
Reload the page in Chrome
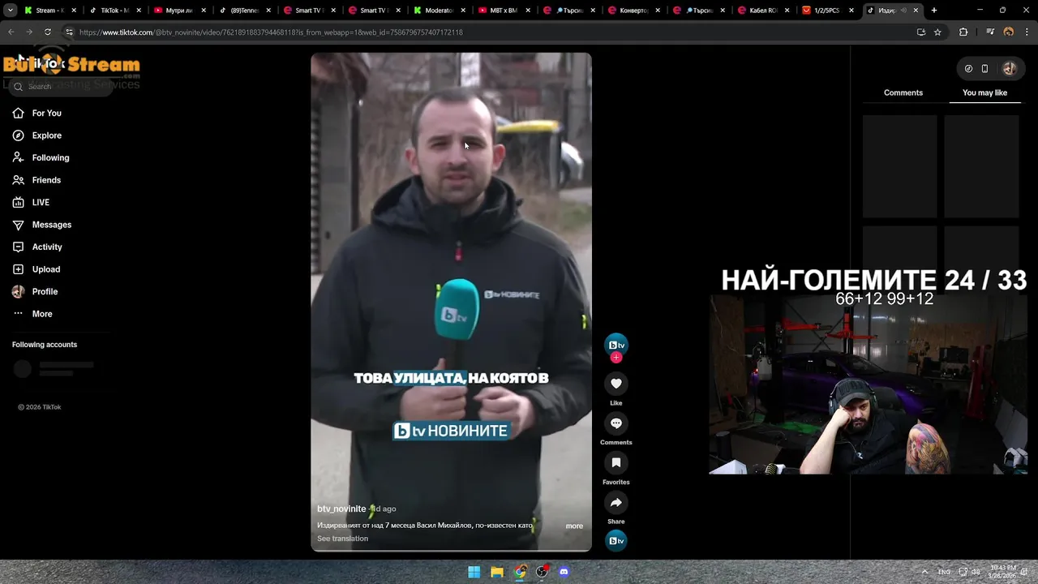(x=47, y=32)
